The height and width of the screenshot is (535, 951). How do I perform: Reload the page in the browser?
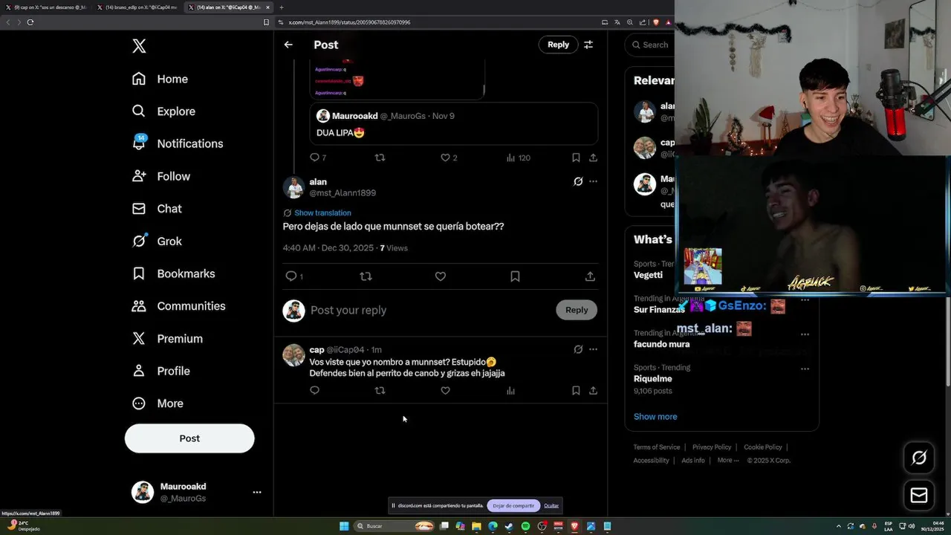[30, 22]
